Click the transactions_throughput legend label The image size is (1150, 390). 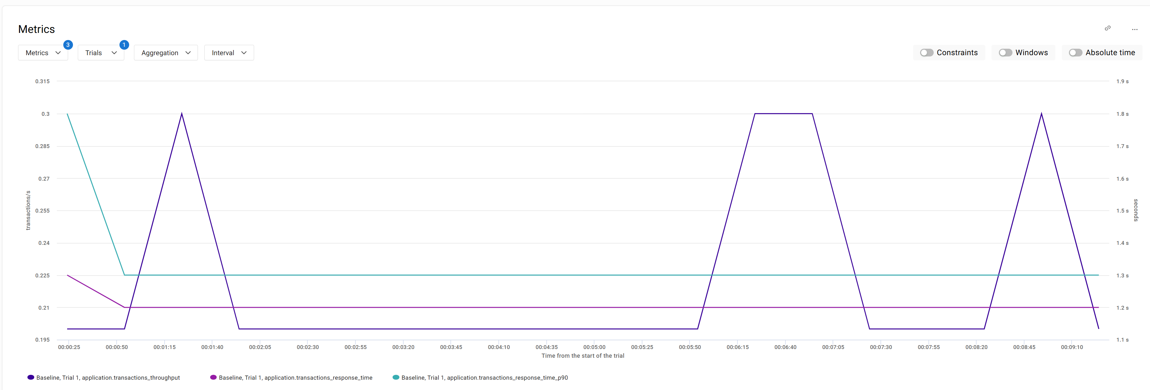pyautogui.click(x=108, y=377)
